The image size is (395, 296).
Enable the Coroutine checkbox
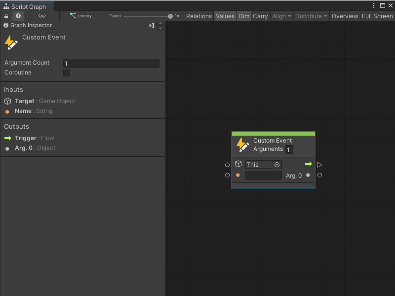tap(67, 73)
